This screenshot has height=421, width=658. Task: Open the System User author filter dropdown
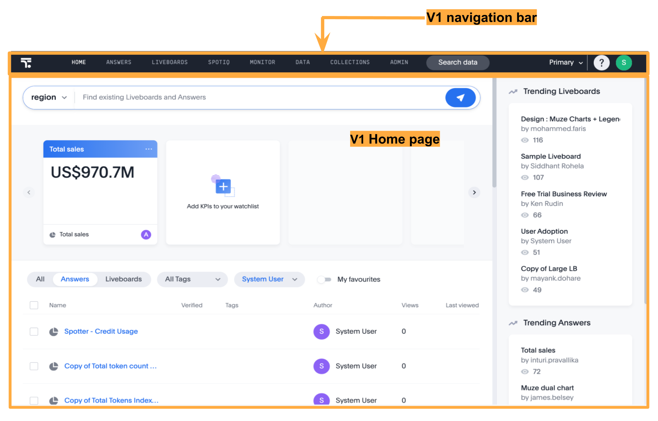coord(269,279)
